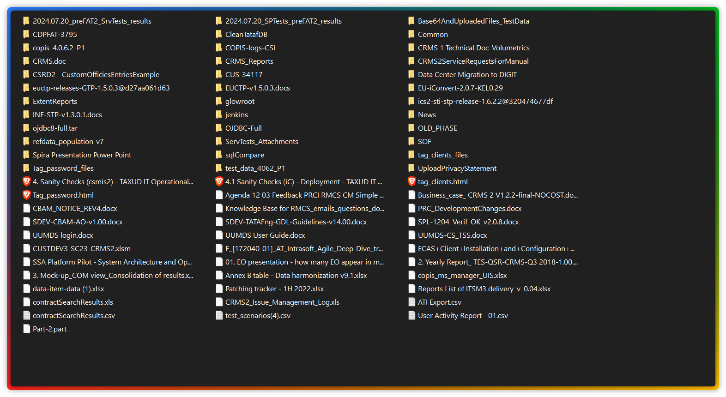This screenshot has width=726, height=397.
Task: Click OLD_PHASE folder name
Action: coord(437,128)
